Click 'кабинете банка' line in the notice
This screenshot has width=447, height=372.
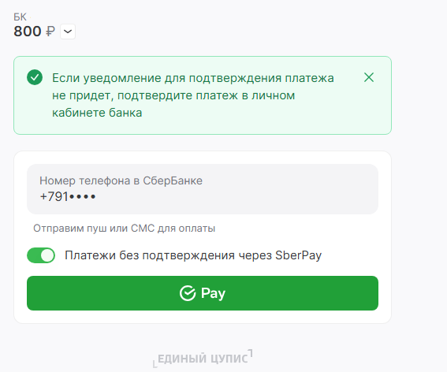click(x=97, y=113)
